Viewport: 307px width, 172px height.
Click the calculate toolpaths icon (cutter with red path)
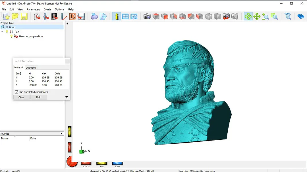point(64,16)
